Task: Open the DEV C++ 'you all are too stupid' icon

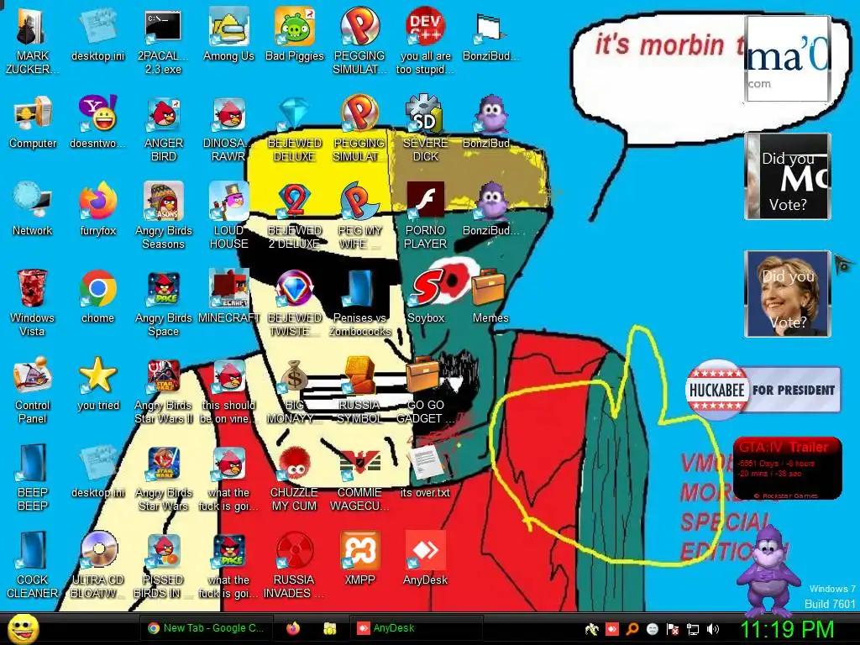Action: (x=426, y=39)
